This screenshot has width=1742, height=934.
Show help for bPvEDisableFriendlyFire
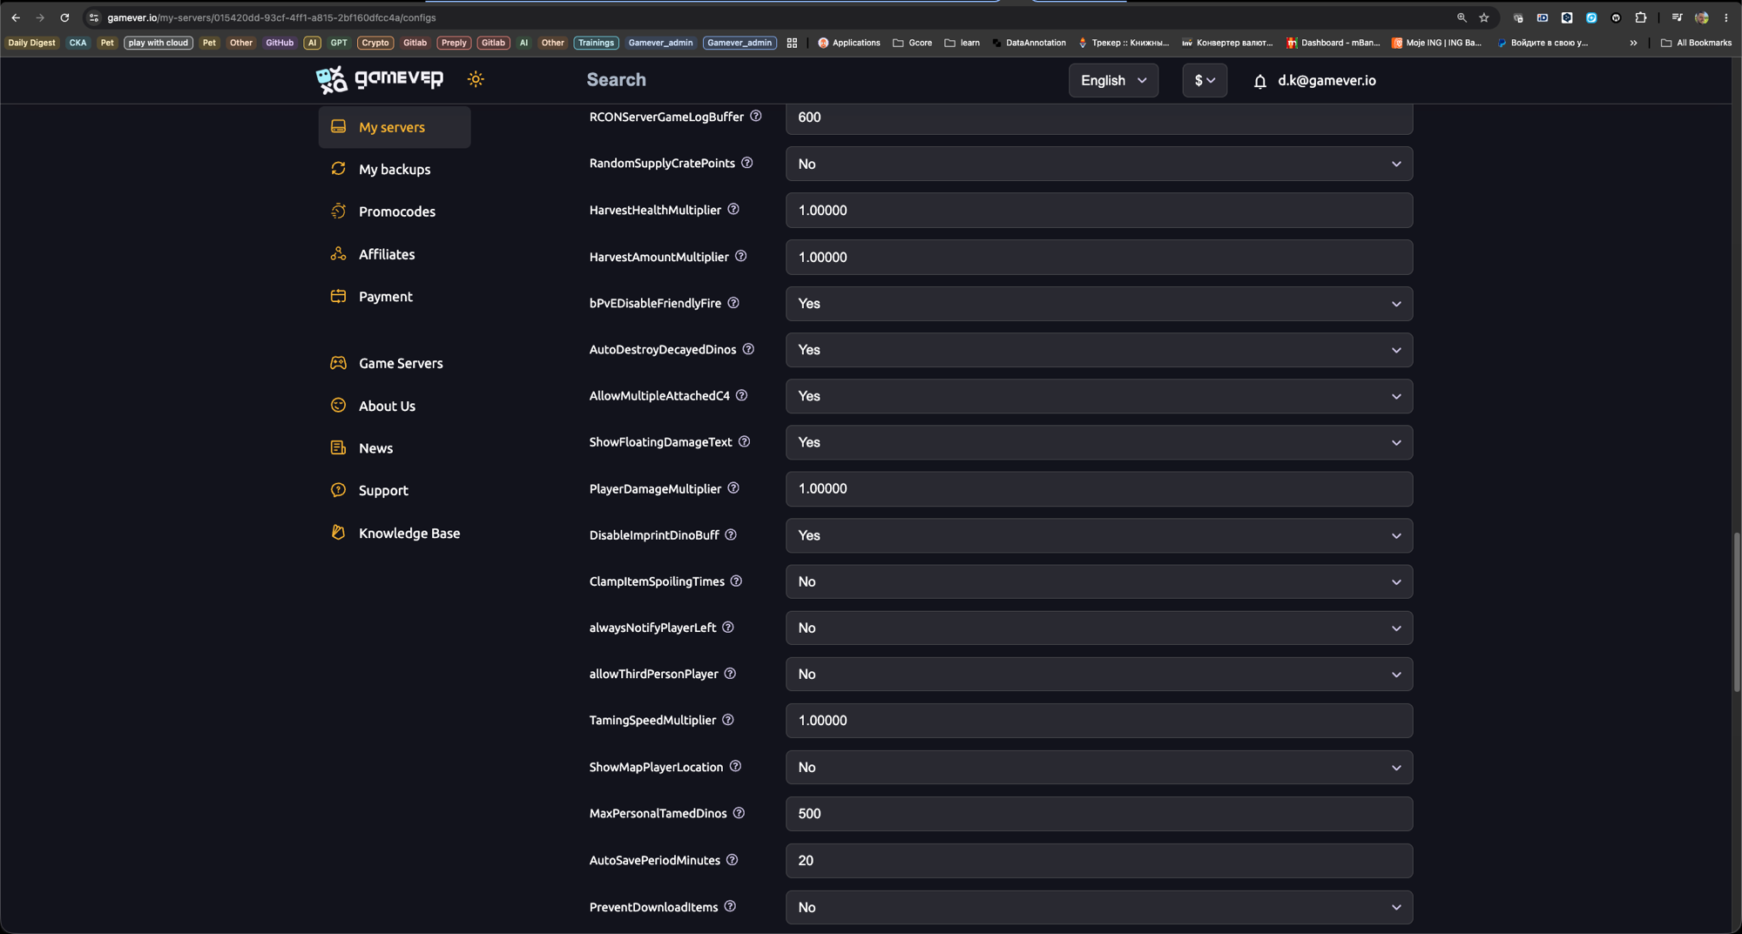point(733,302)
